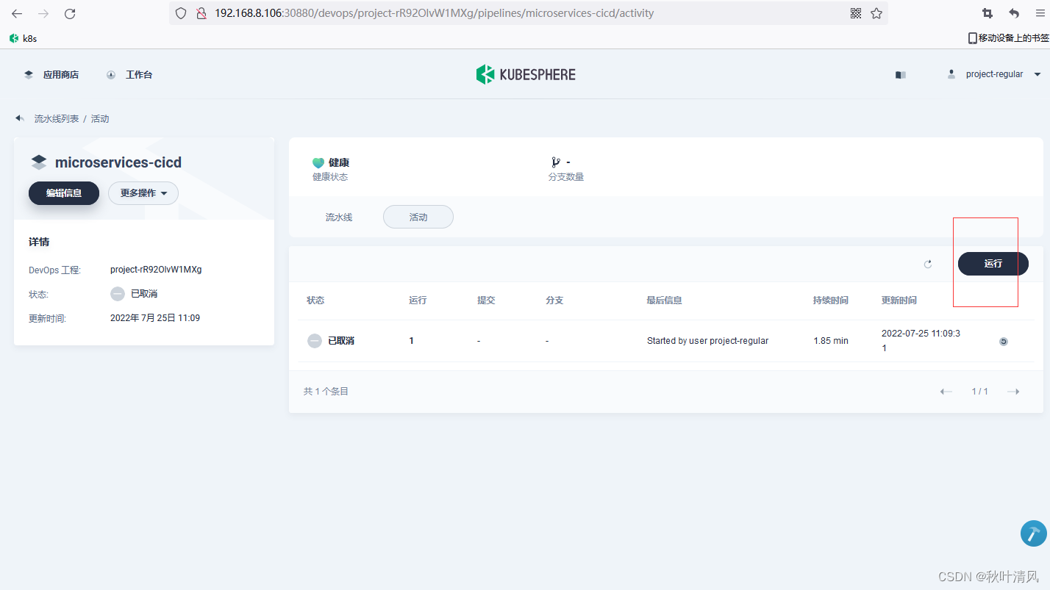Click the green health heart icon
1050x590 pixels.
coord(318,163)
